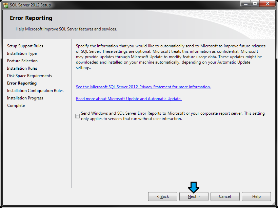Read more about Microsoft Update and Automatic Update
This screenshot has width=278, height=208.
coord(129,99)
